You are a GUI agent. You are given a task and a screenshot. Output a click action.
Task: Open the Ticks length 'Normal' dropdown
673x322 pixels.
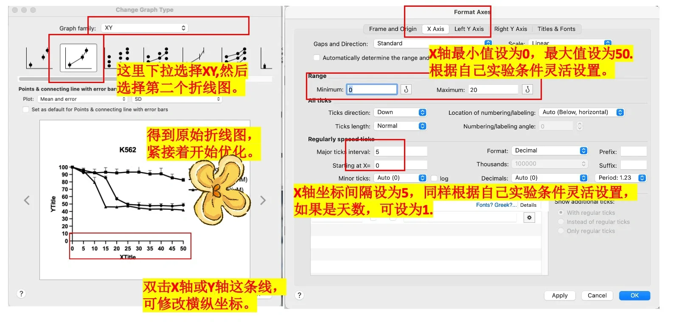coord(400,126)
